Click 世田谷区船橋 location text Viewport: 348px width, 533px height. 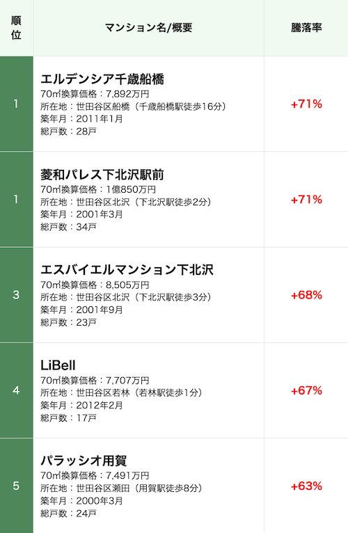(103, 106)
